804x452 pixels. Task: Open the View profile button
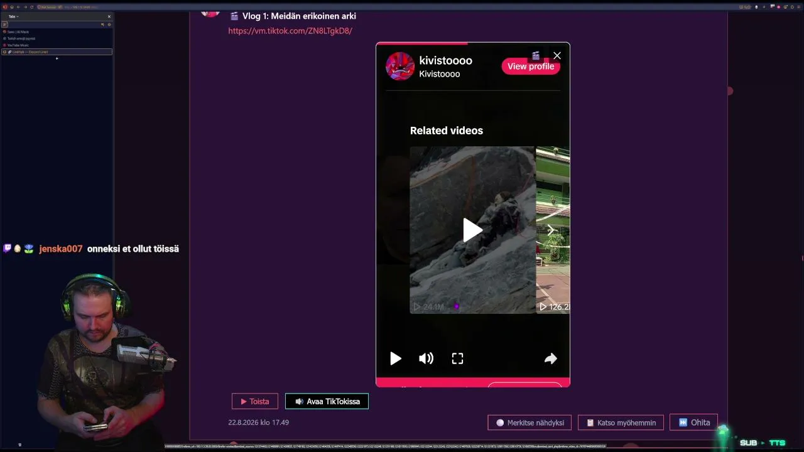(x=531, y=67)
